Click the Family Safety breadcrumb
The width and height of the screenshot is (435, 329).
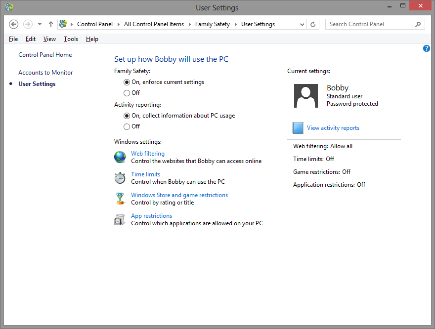pos(213,24)
